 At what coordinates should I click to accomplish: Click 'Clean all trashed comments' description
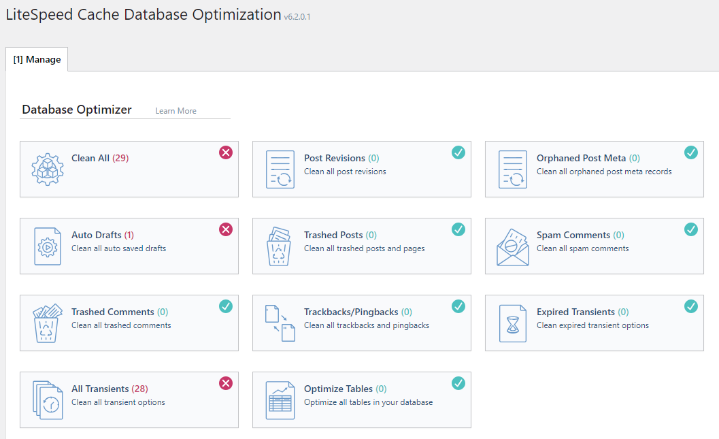pos(121,325)
